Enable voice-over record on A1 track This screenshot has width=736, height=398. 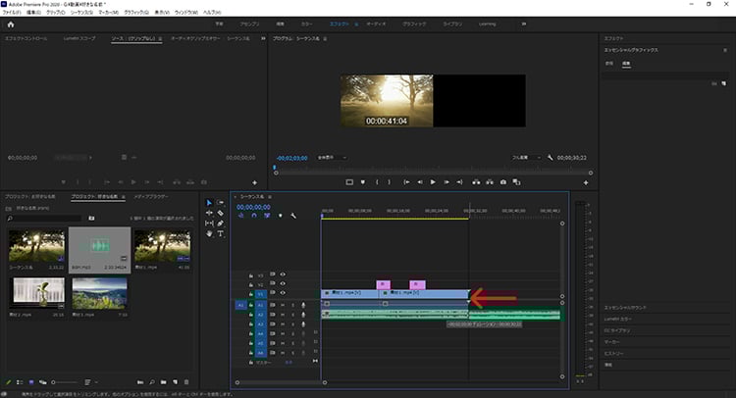tap(303, 305)
